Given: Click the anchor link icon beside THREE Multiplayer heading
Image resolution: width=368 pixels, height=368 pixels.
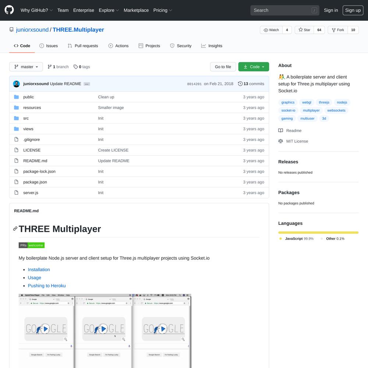Looking at the screenshot, I should tap(15, 229).
